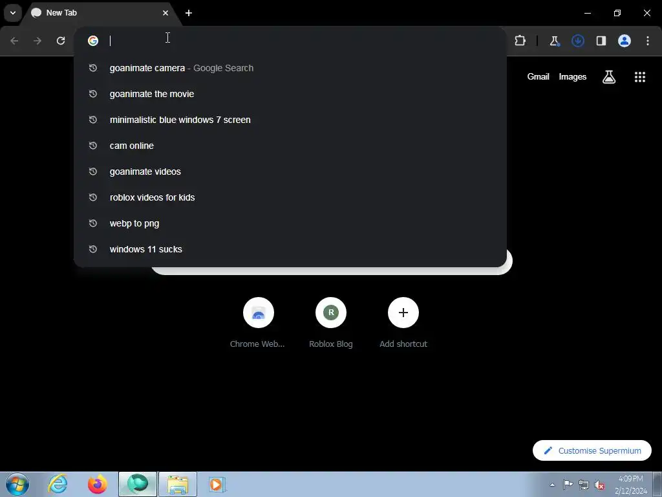Viewport: 662px width, 497px height.
Task: Show hidden system tray icons
Action: (552, 485)
